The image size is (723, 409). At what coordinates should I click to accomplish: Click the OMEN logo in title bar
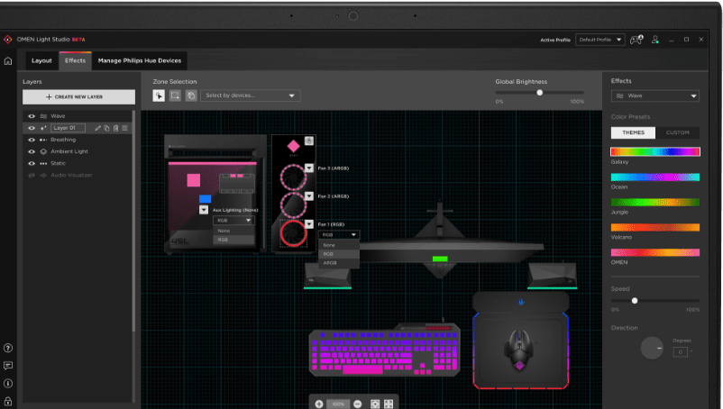[8, 40]
